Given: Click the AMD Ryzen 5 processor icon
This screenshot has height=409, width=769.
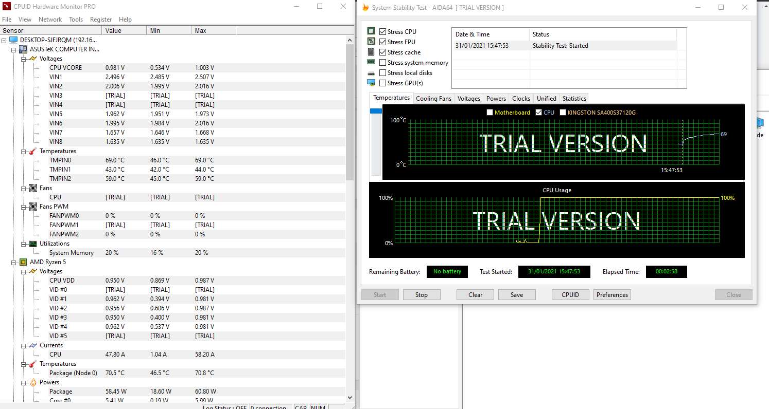Looking at the screenshot, I should coord(23,262).
